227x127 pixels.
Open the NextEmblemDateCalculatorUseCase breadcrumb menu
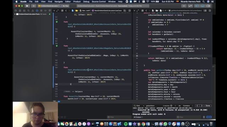(107, 11)
